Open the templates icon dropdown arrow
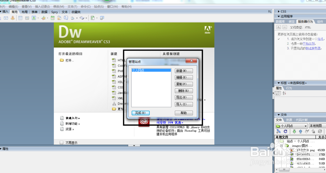Viewport: 326px width, 173px height. pos(97,18)
